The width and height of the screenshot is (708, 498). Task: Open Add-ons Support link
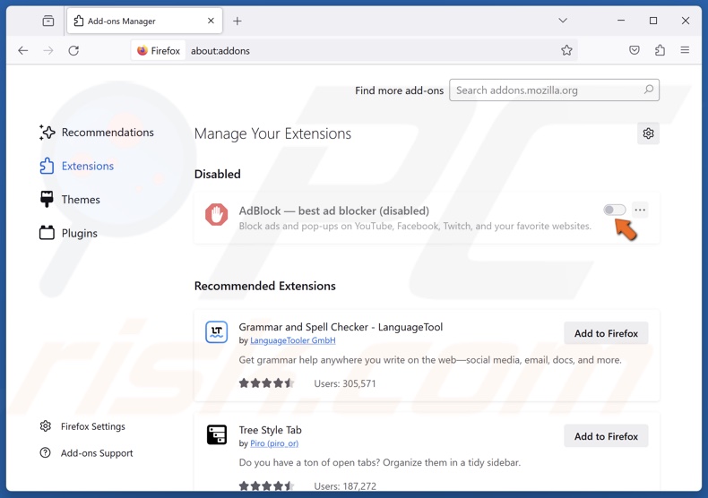point(86,453)
